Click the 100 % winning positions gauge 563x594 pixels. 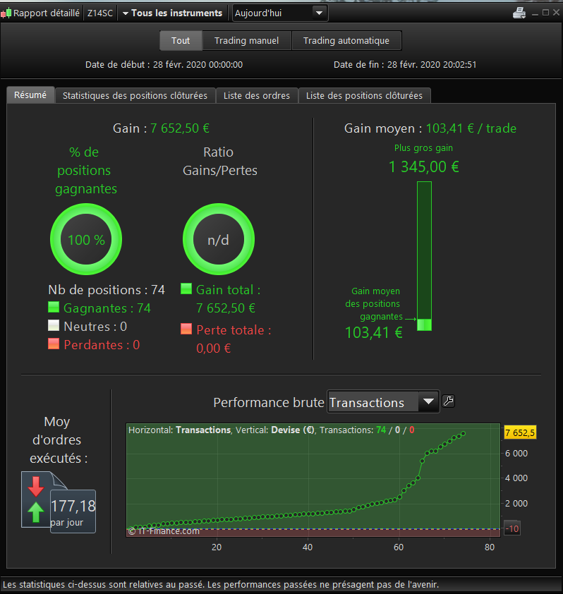86,239
